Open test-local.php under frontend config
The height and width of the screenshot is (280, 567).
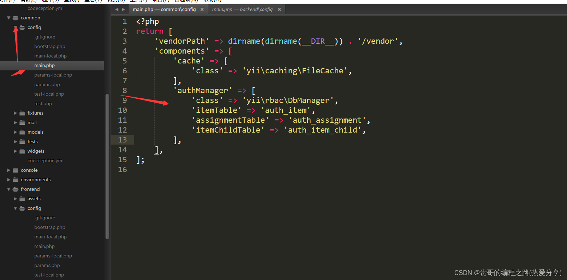49,275
